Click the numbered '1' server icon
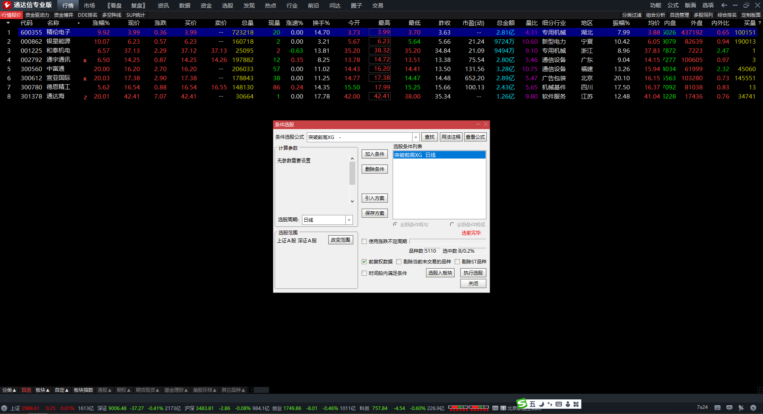 [503, 408]
